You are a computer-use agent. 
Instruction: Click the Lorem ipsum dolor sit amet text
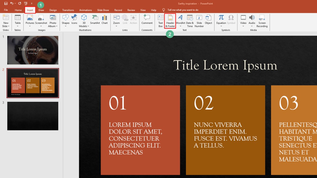point(136,138)
